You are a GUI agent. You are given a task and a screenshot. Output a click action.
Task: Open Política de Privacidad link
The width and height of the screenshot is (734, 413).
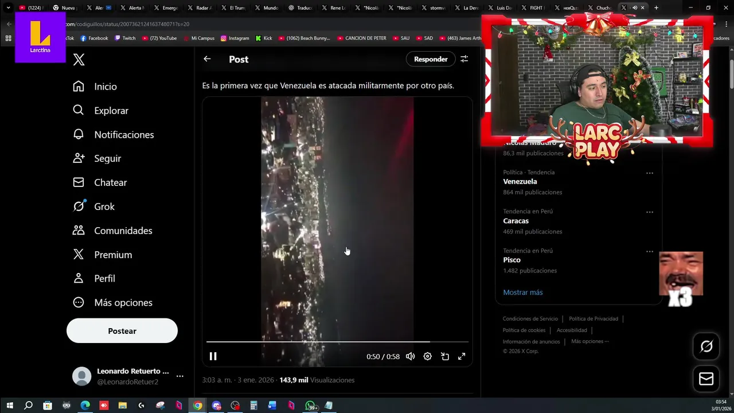pos(594,318)
